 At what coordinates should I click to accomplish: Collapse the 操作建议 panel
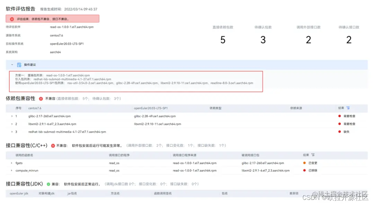[12, 64]
